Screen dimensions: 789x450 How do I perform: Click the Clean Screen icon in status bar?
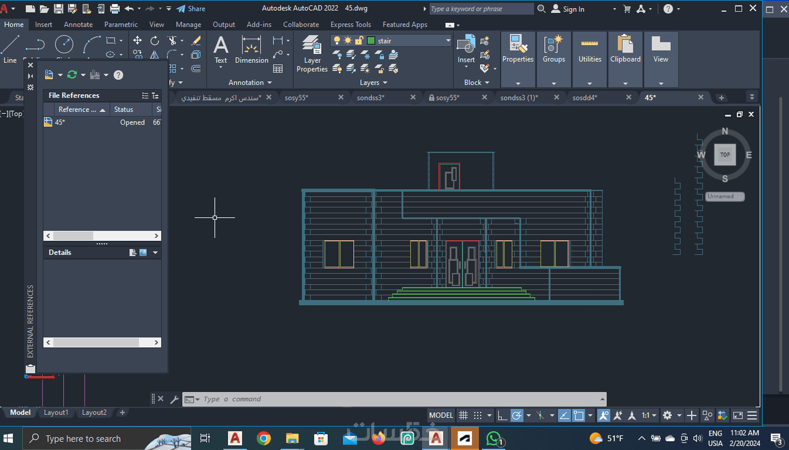[738, 415]
